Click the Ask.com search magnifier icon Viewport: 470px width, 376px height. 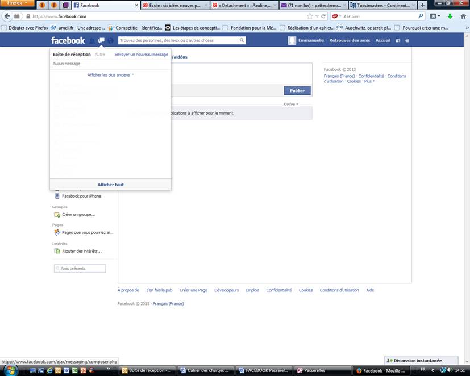[x=421, y=16]
